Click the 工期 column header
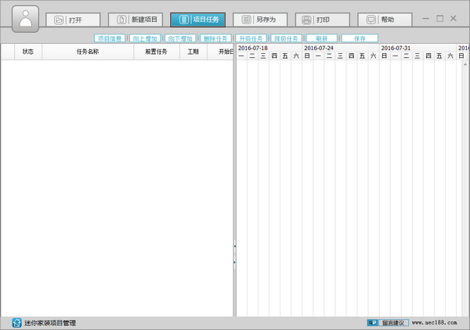This screenshot has height=330, width=470. [193, 52]
